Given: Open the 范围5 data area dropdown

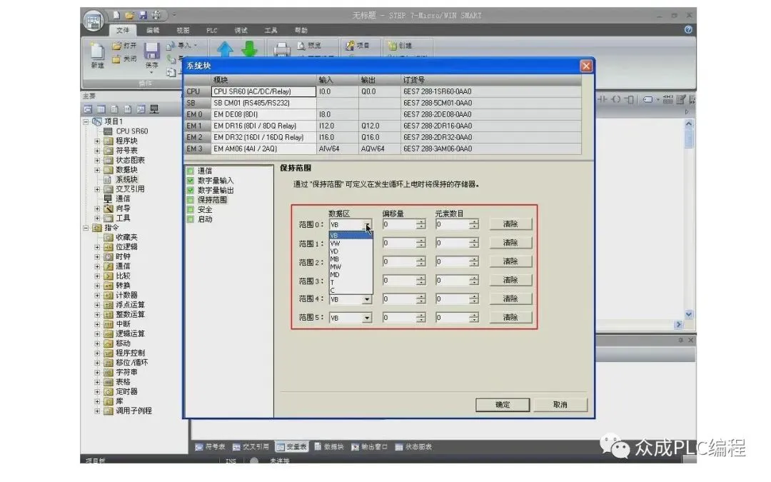Looking at the screenshot, I should click(367, 318).
